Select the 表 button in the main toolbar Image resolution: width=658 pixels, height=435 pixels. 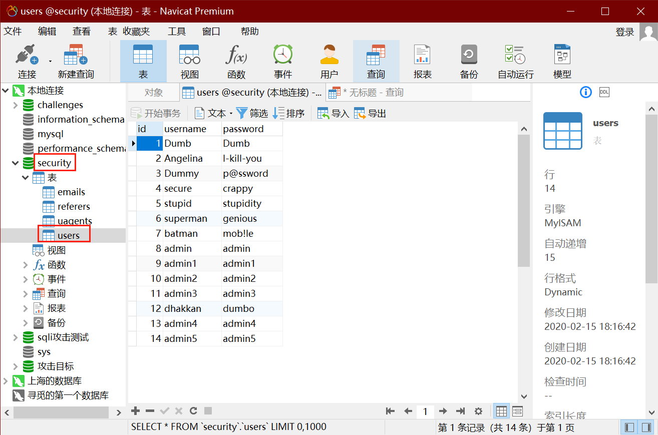(143, 62)
